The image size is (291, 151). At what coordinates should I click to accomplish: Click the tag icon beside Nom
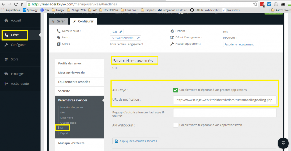coord(59,38)
